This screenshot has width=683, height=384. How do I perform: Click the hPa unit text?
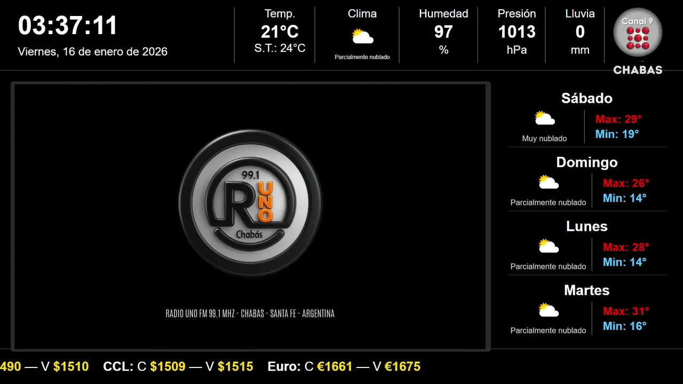pos(517,50)
